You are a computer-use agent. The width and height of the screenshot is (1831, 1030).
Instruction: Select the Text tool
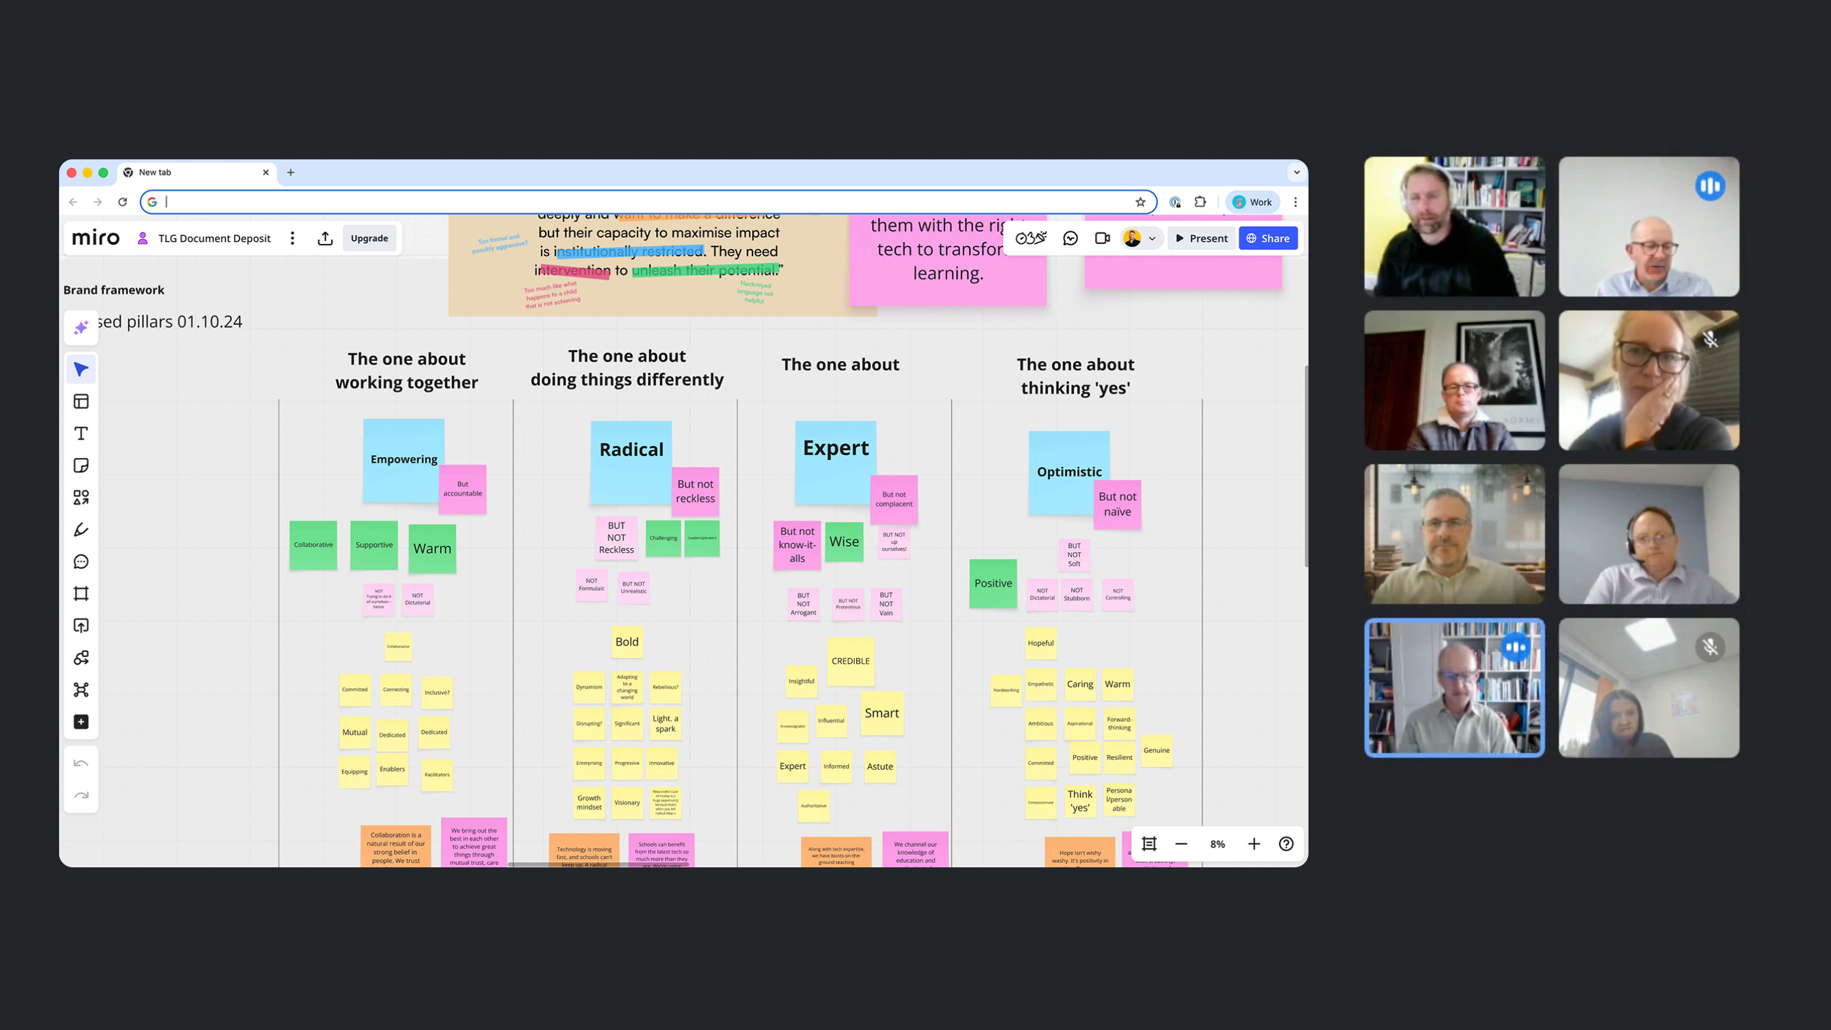pyautogui.click(x=81, y=433)
